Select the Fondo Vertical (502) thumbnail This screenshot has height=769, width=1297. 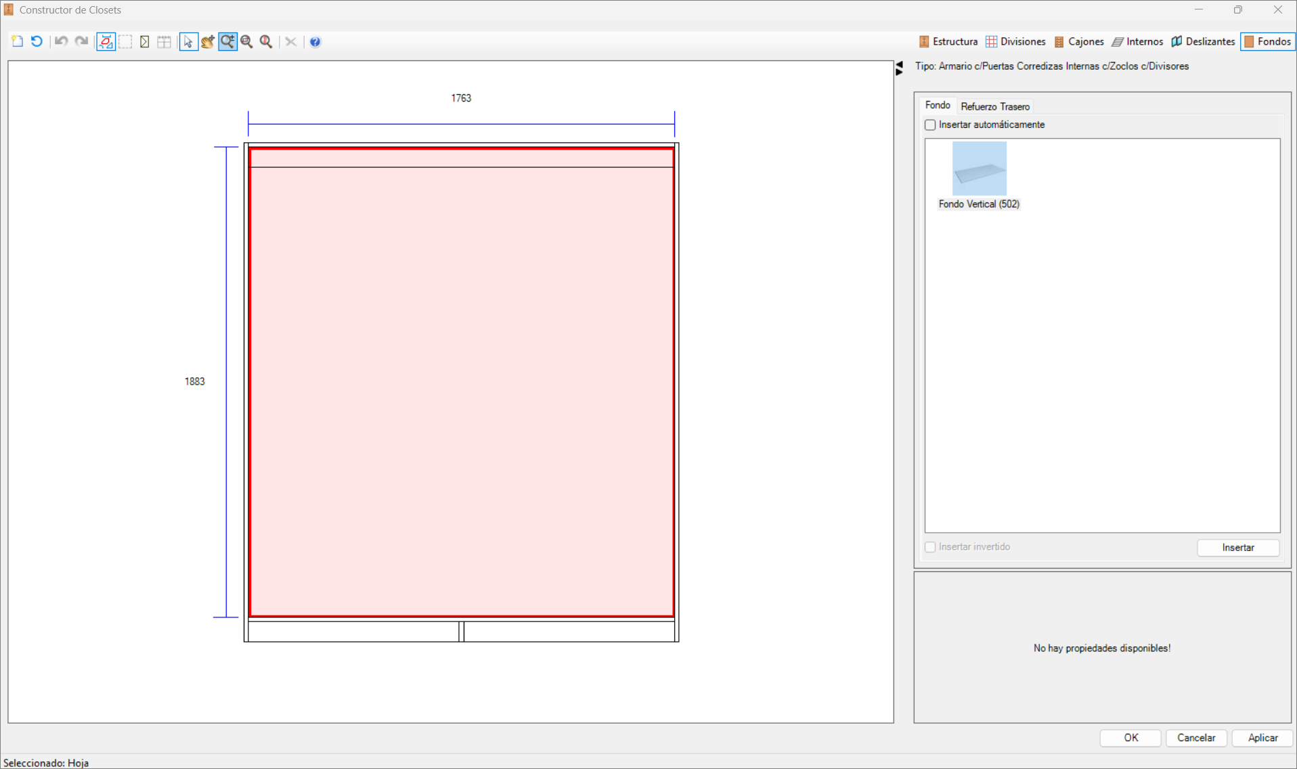[980, 168]
